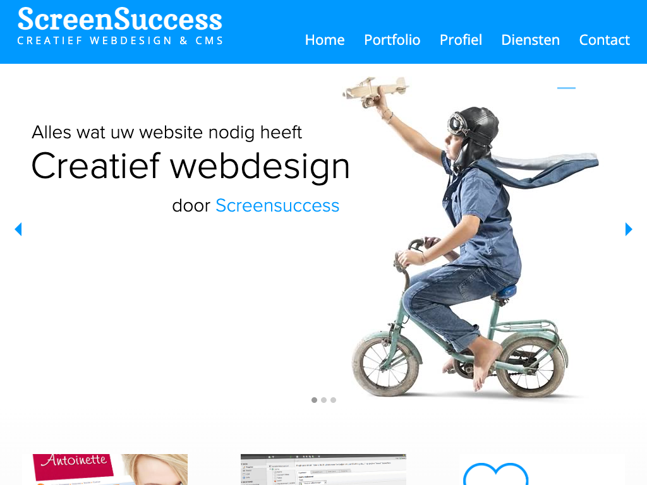Open the Home menu item
Screen dimensions: 647x485
pos(325,40)
